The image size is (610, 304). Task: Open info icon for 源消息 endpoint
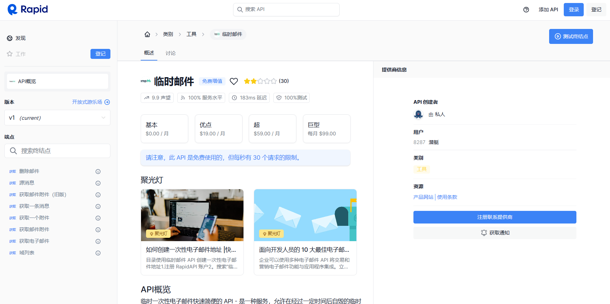pyautogui.click(x=98, y=183)
